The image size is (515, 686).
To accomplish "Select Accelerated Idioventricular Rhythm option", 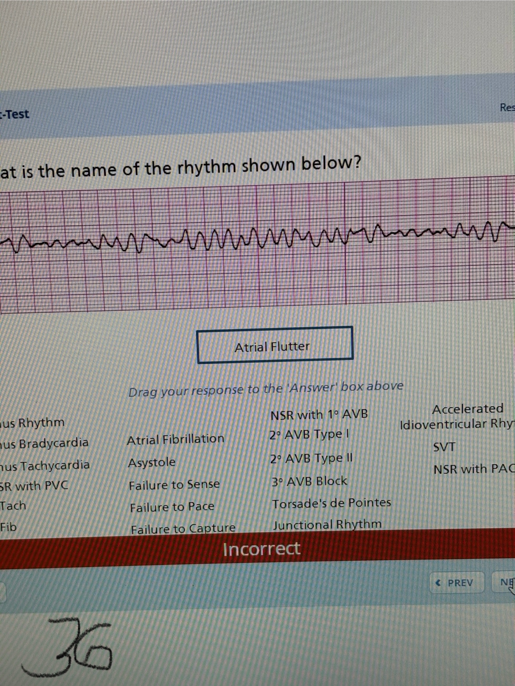I will click(457, 416).
